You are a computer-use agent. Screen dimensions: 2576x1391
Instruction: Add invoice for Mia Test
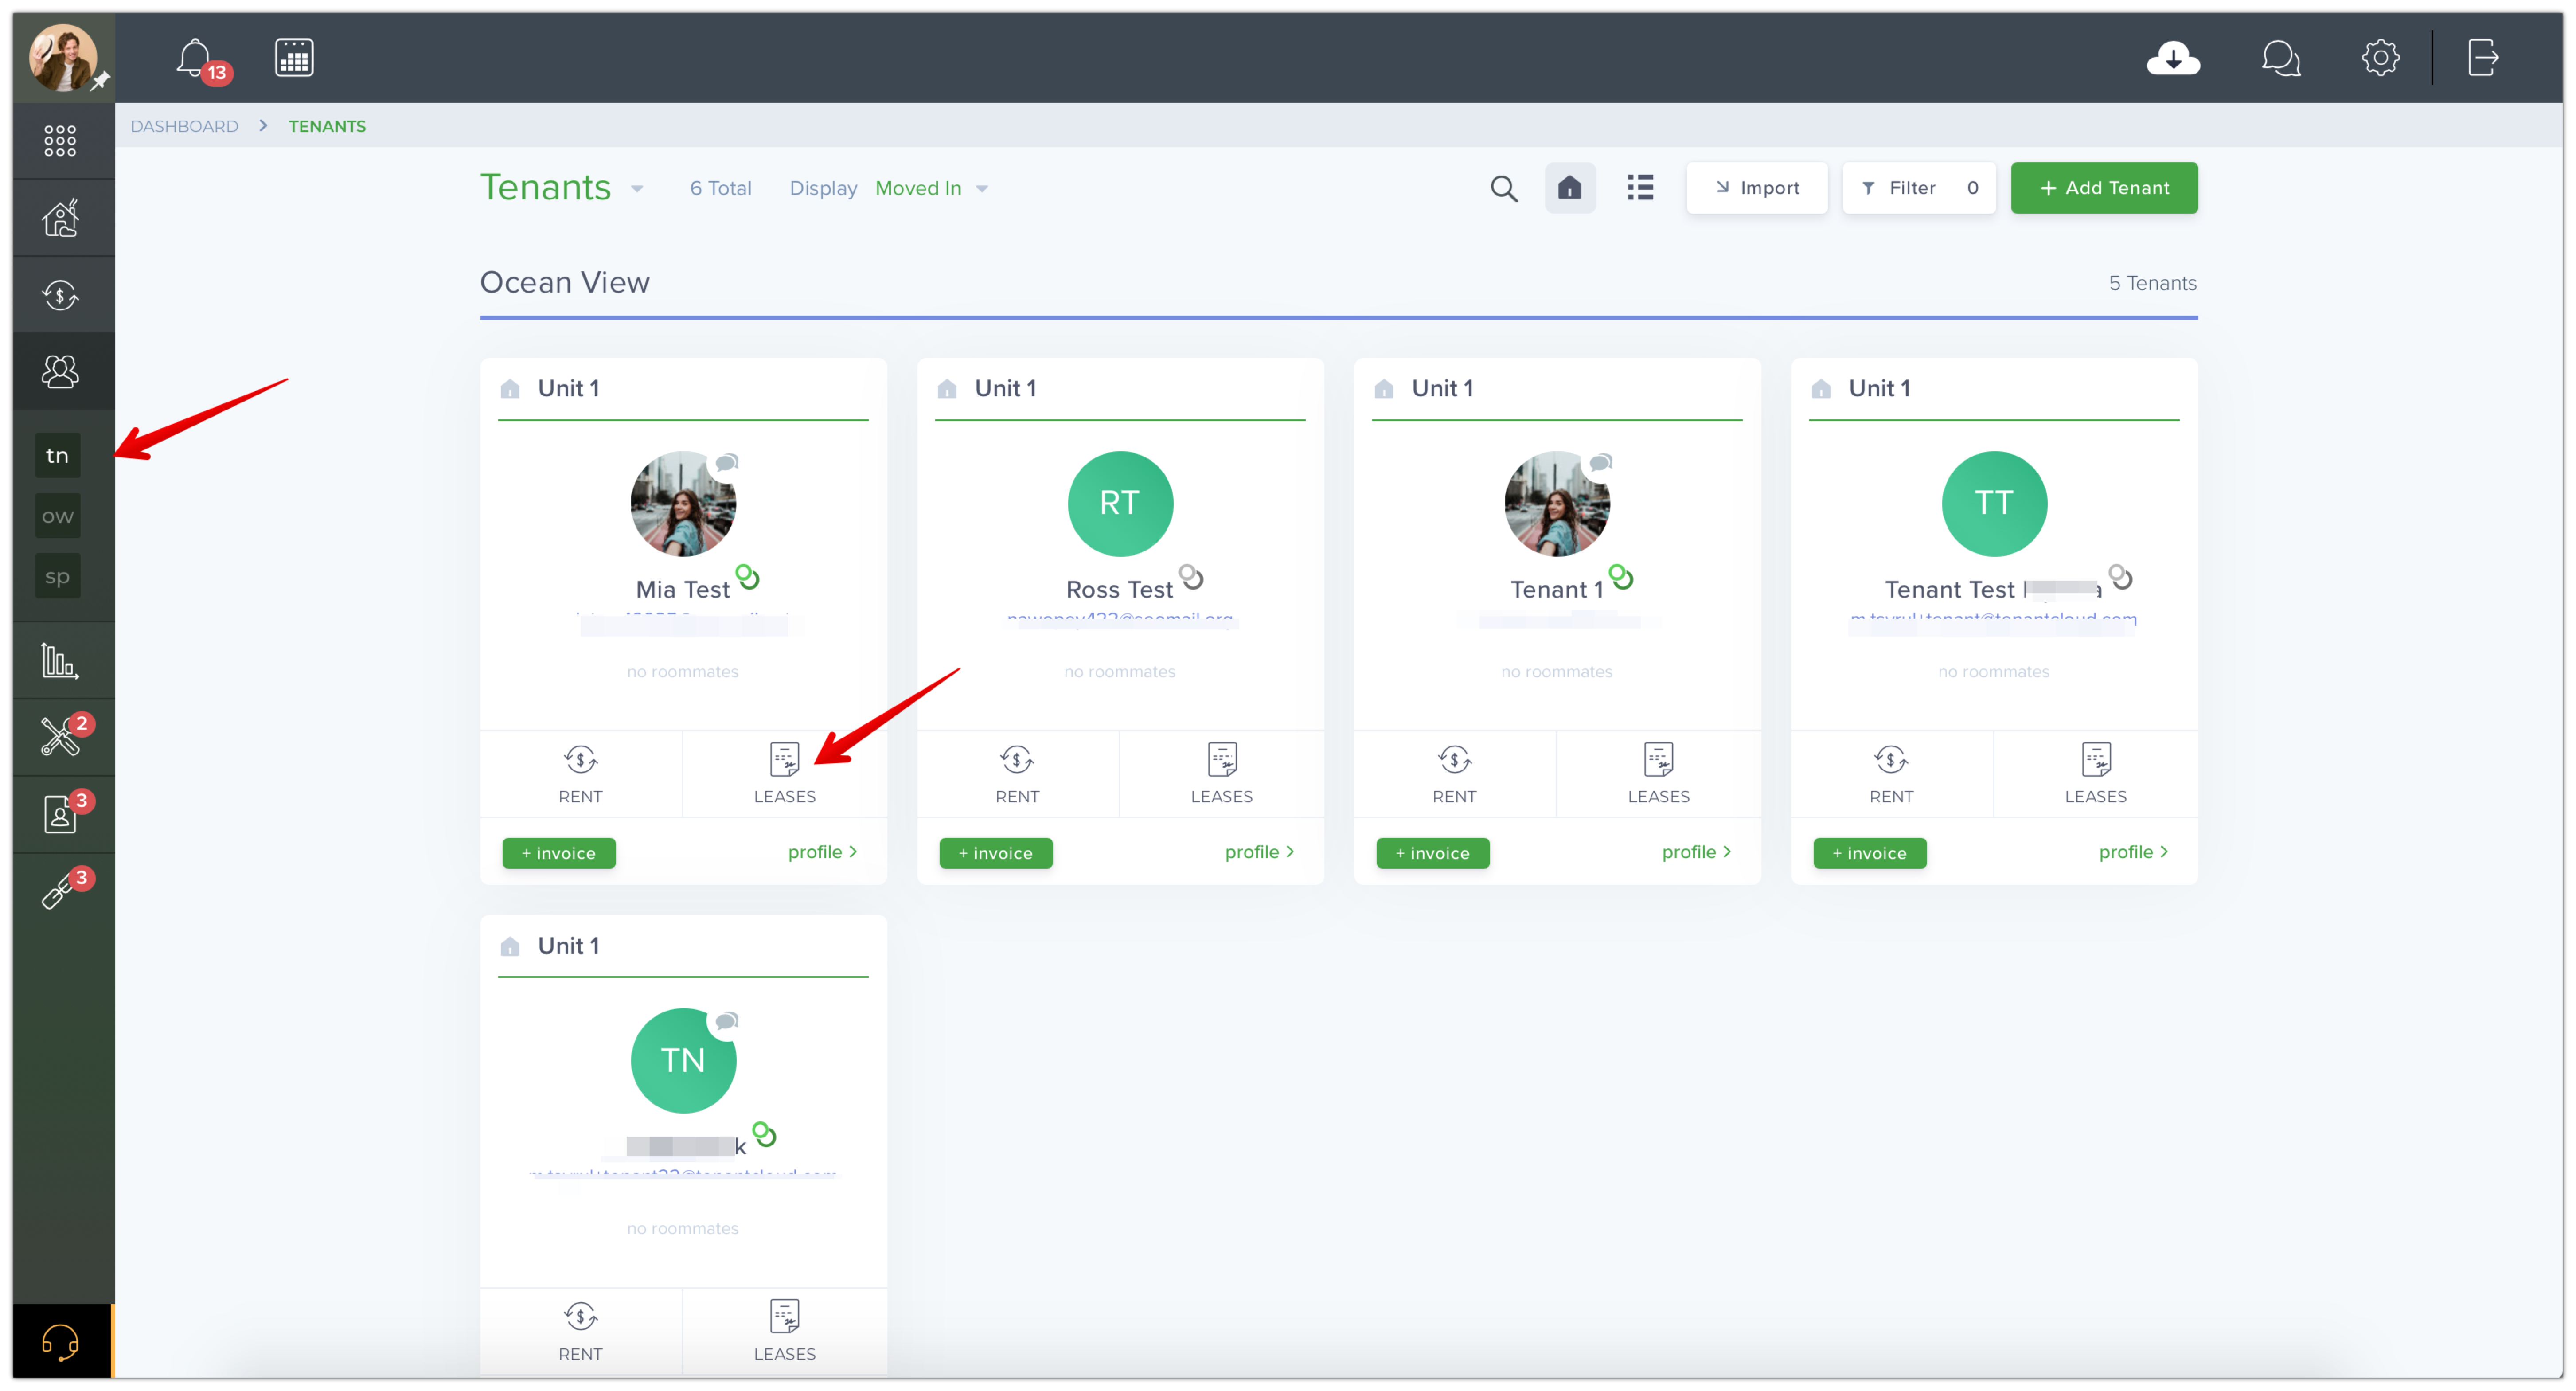click(558, 853)
